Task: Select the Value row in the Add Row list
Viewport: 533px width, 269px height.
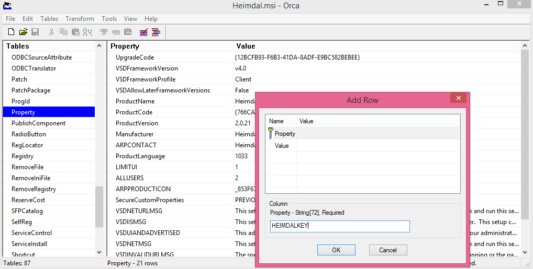Action: (x=363, y=146)
